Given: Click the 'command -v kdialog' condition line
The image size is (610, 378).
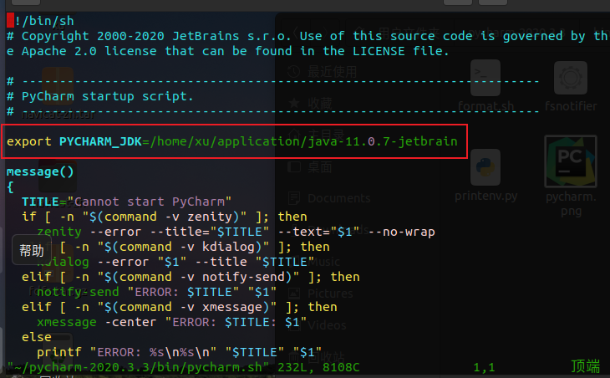Looking at the screenshot, I should click(175, 247).
